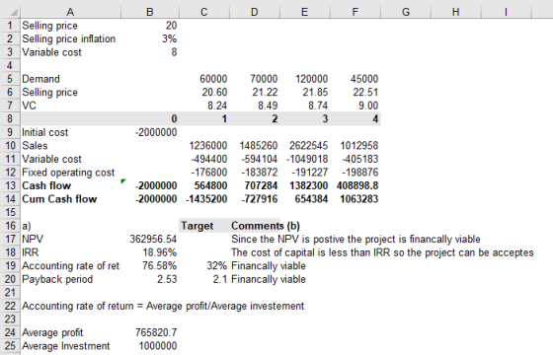
Task: Select the Selling price inflation 3% cell
Action: click(x=150, y=38)
